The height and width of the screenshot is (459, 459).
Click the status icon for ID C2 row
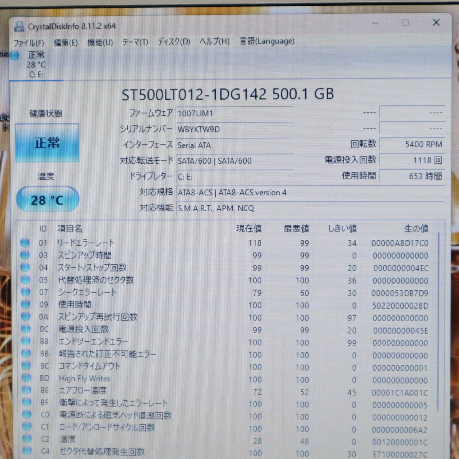(x=27, y=439)
